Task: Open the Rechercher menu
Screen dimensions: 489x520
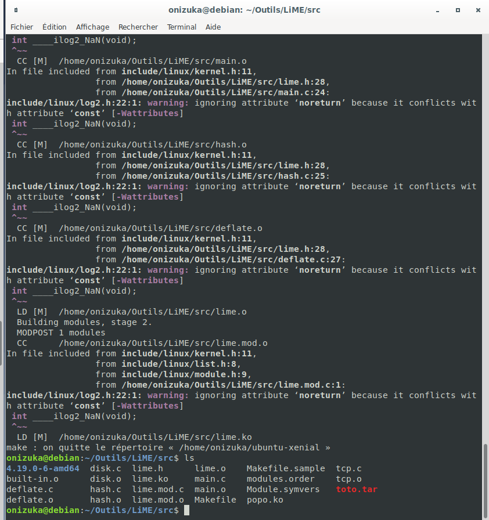Action: 138,27
